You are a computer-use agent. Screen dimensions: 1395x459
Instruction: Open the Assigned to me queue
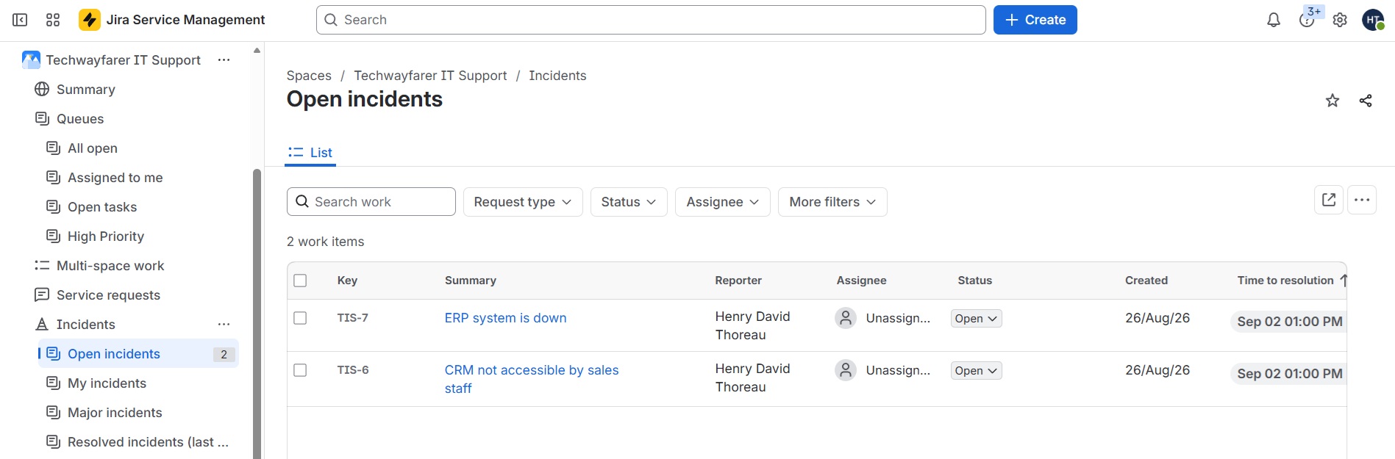115,177
